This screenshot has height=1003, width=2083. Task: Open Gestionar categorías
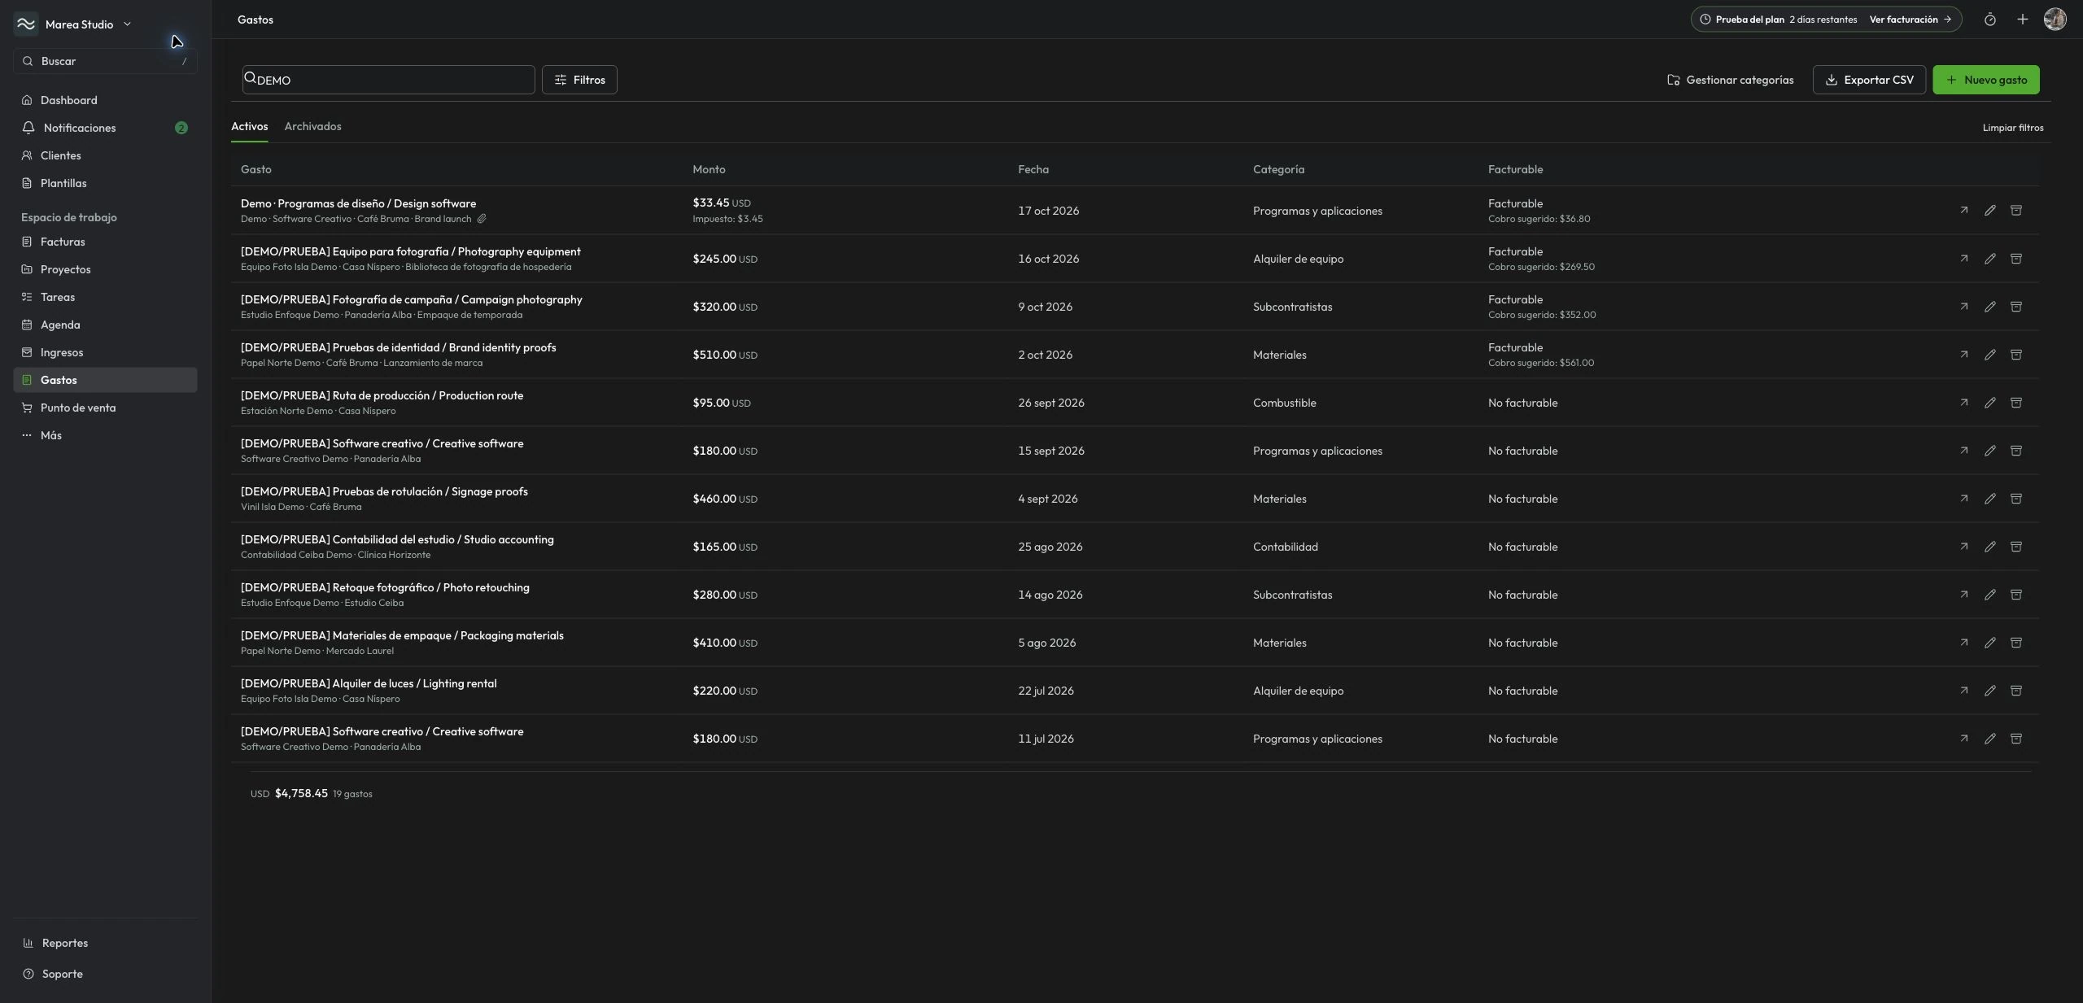(1730, 80)
